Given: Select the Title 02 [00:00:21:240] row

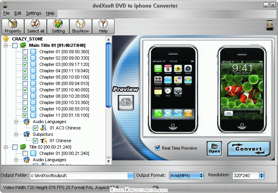Looking at the screenshot, I should click(x=50, y=147).
